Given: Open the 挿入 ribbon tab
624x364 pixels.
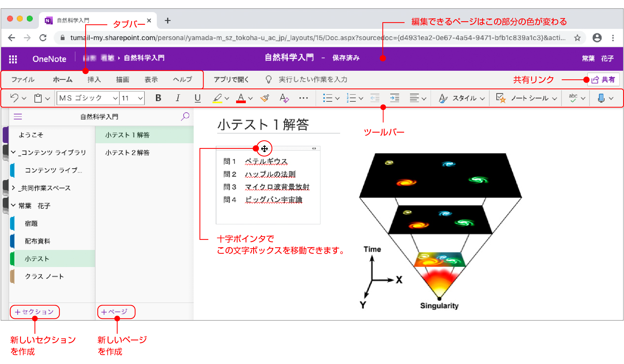Looking at the screenshot, I should click(94, 80).
